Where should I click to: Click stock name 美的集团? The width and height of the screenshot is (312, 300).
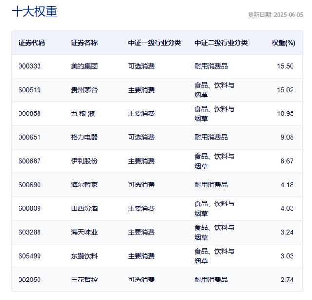[x=84, y=66]
